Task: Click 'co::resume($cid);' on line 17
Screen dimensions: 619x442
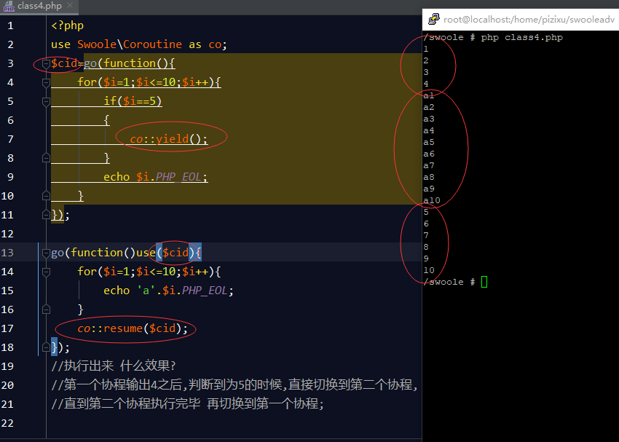Action: tap(133, 328)
